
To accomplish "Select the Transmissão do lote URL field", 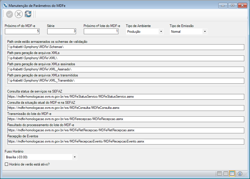I will coord(125,119).
